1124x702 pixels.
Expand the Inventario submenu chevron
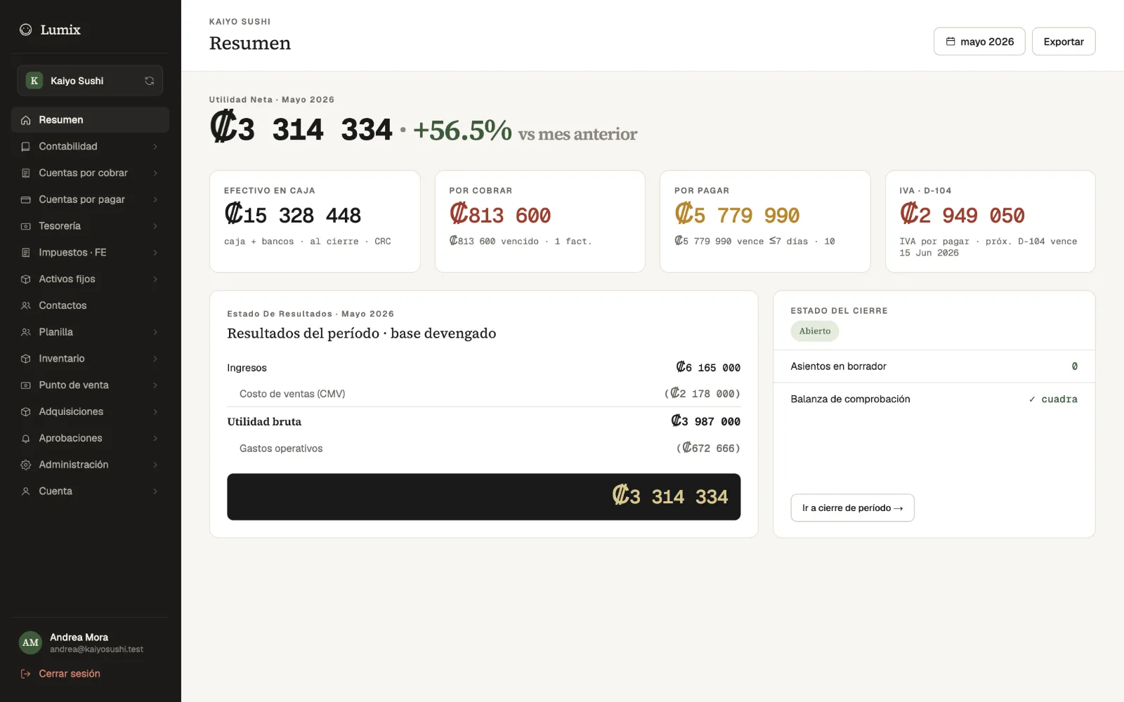click(x=155, y=359)
